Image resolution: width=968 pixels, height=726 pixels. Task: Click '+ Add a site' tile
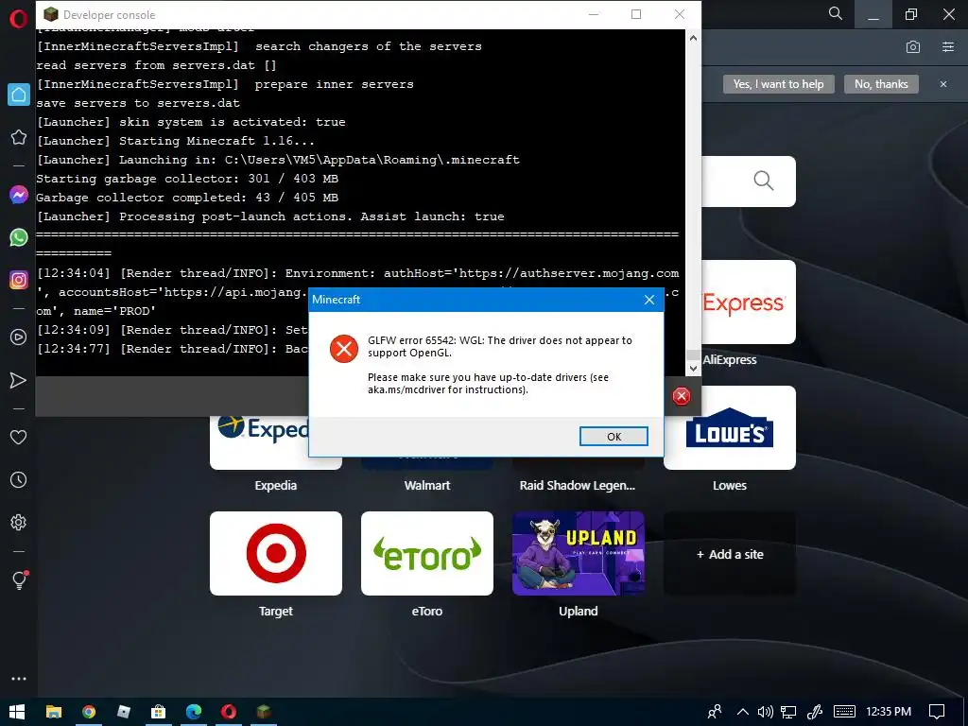[730, 554]
